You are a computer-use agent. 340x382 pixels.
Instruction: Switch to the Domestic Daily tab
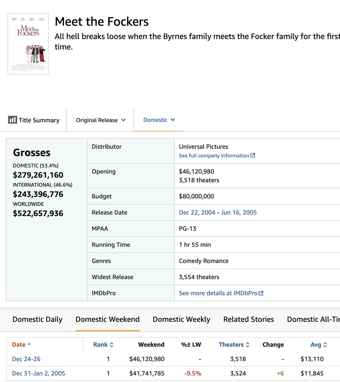[37, 319]
